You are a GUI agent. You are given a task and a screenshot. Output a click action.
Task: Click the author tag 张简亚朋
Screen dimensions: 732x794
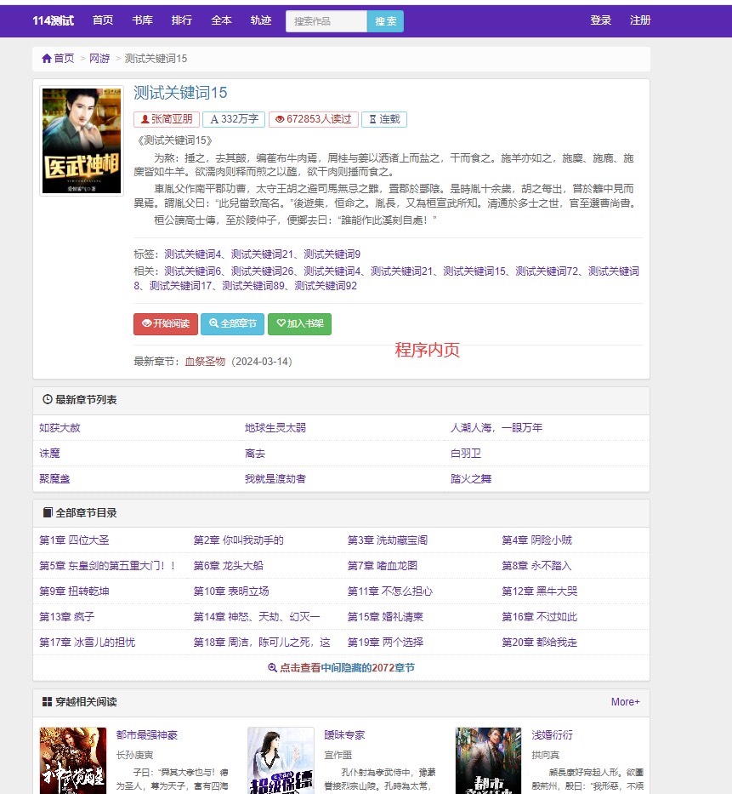coord(167,119)
